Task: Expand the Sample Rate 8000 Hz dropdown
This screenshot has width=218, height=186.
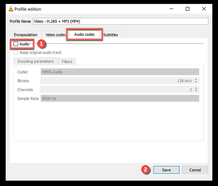Action: (120, 99)
